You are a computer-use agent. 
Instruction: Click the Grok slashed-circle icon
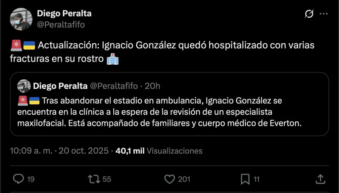coord(309,14)
